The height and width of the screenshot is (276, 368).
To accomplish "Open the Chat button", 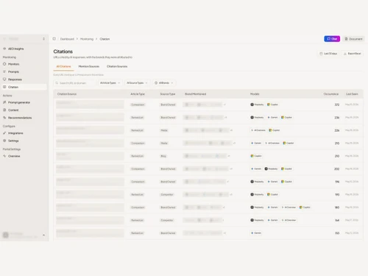I will tap(332, 39).
